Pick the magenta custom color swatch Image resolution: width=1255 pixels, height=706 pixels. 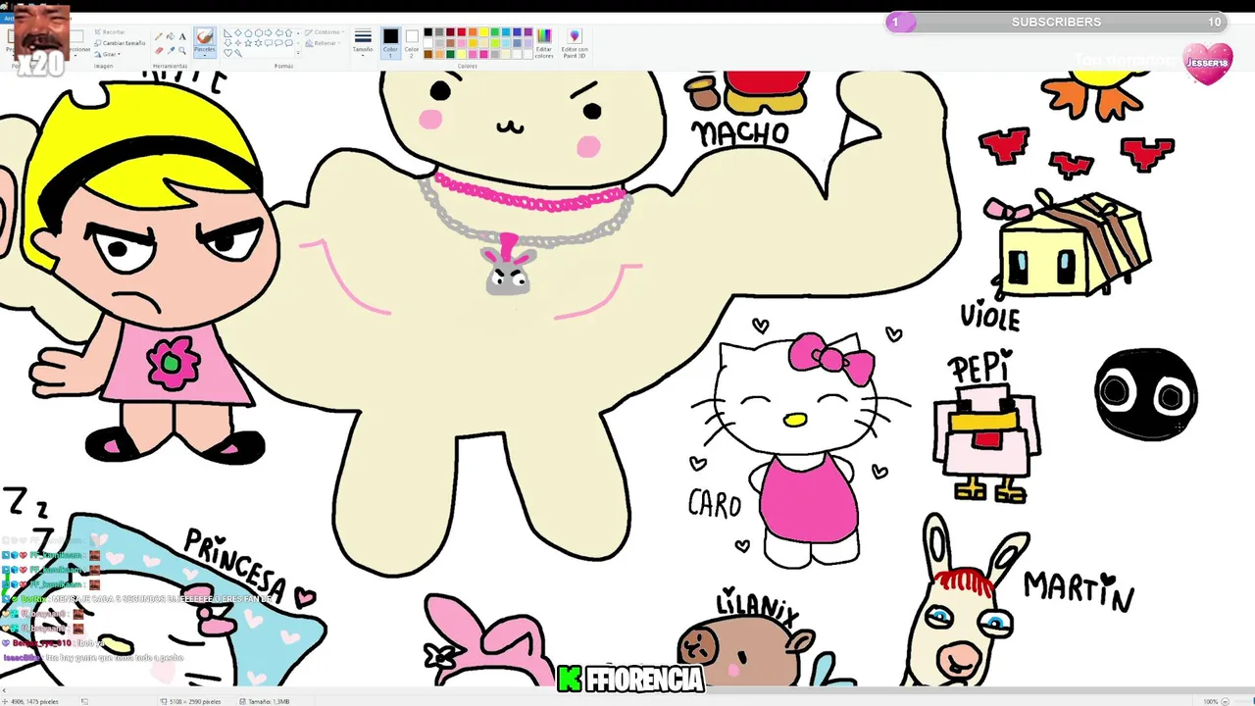(x=484, y=54)
